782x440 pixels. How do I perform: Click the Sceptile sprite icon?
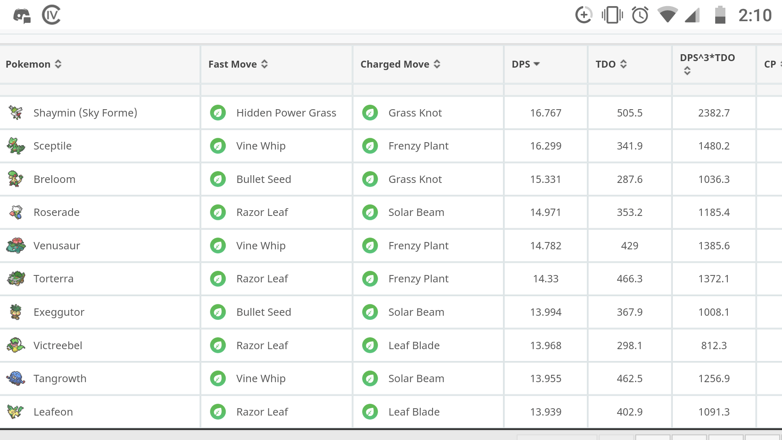(16, 146)
